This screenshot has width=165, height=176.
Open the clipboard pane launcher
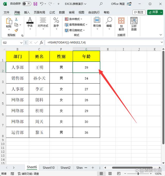pos(22,36)
